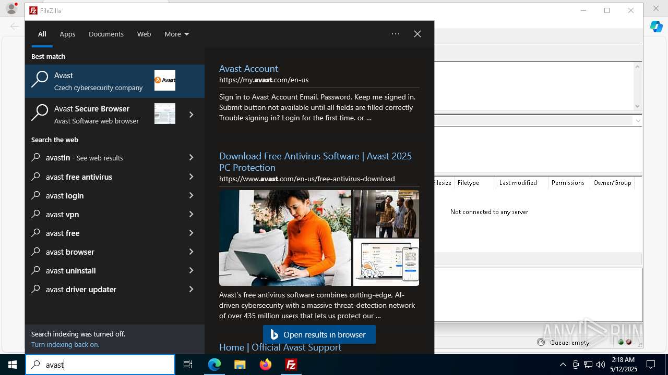This screenshot has width=668, height=375.
Task: Click scroll down arrow in FileZilla log
Action: coord(638,106)
